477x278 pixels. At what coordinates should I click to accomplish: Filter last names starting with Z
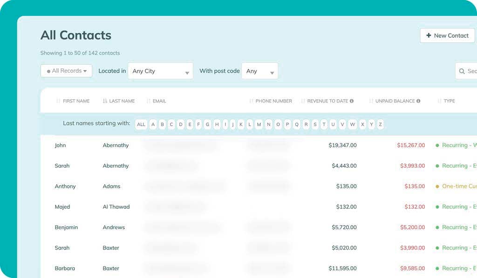pyautogui.click(x=380, y=124)
